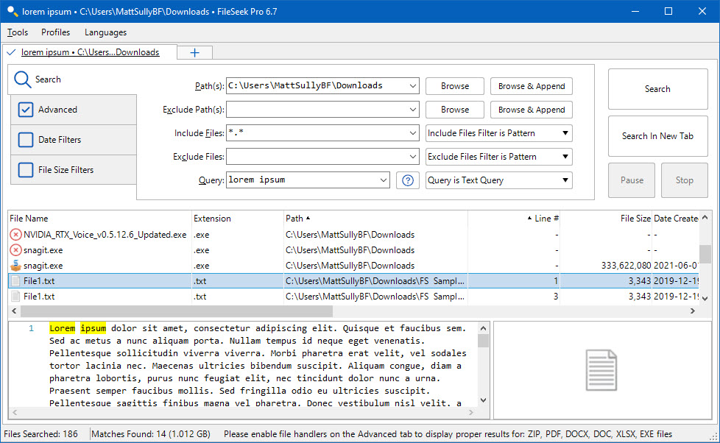Click the red error icon beside NVIDIA_RTX_Voice file
The height and width of the screenshot is (443, 720).
[15, 235]
